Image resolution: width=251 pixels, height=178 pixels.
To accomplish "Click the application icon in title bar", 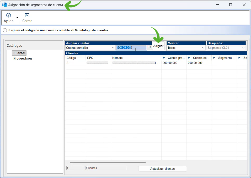I will (x=4, y=5).
